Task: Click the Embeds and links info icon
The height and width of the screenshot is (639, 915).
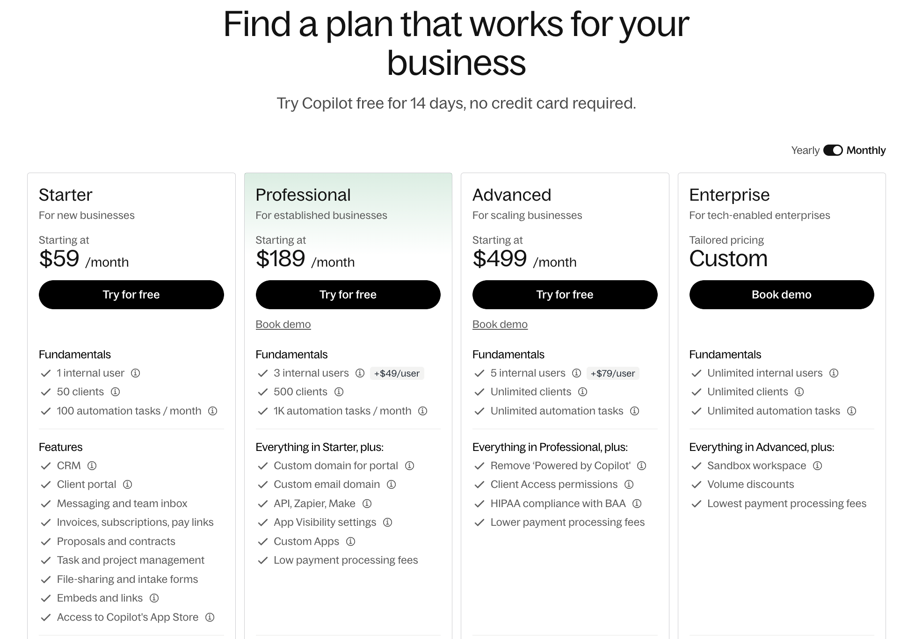Action: tap(154, 598)
